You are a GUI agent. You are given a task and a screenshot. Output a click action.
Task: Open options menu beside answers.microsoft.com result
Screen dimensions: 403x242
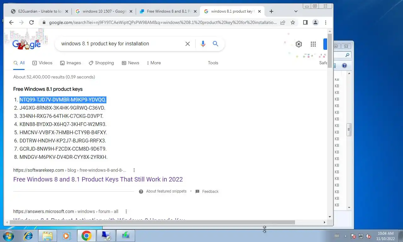[x=126, y=211]
